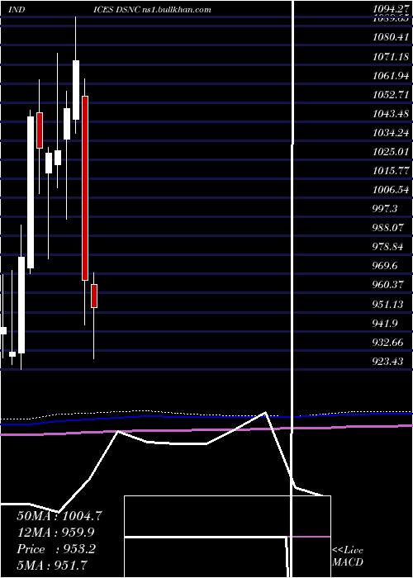Click the 997.3 price axis label
The width and height of the screenshot is (413, 578).
click(385, 209)
